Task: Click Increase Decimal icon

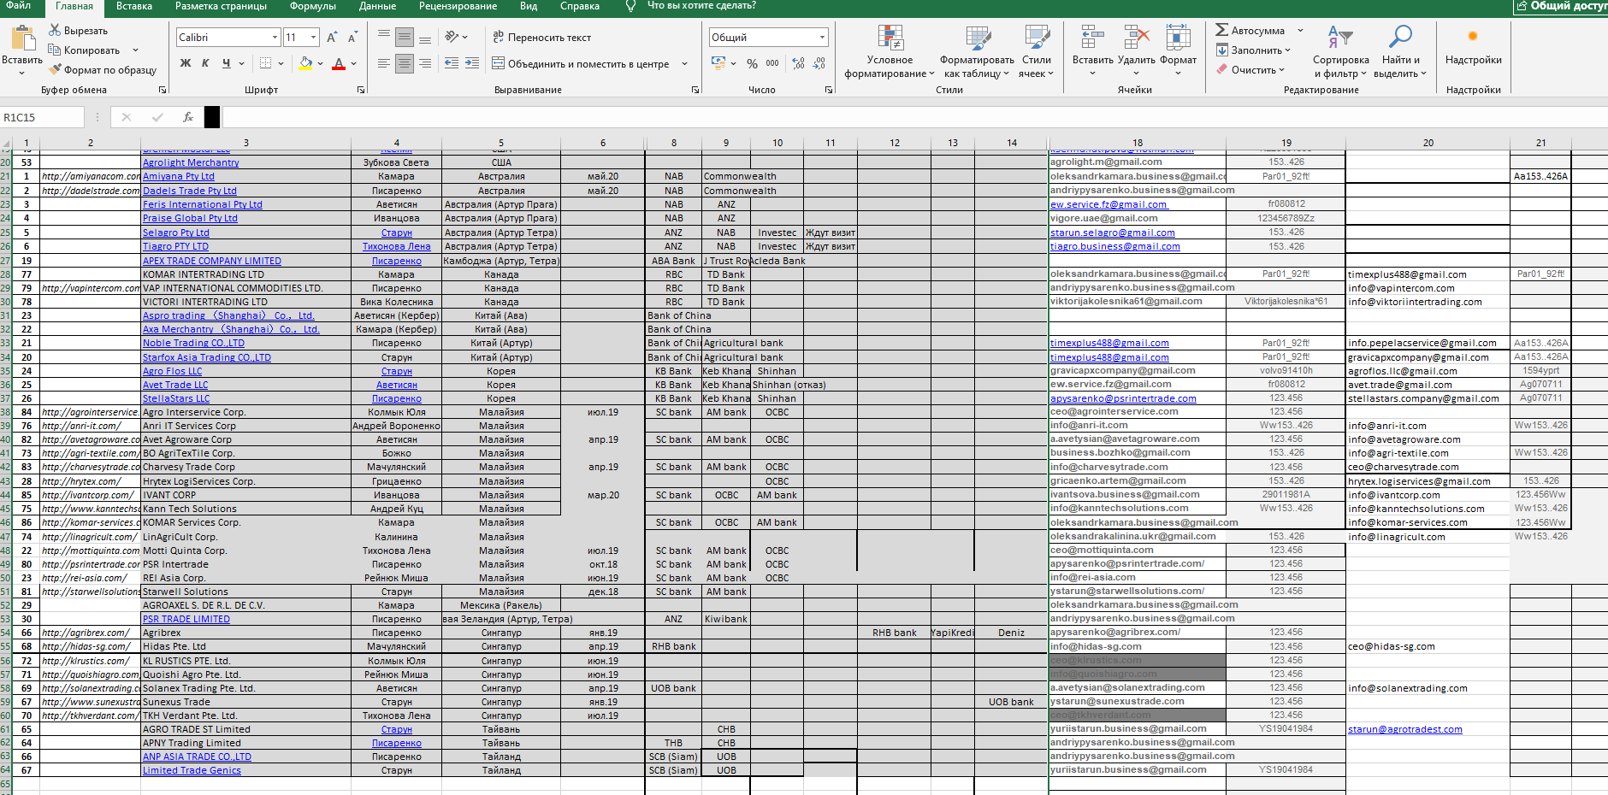Action: pyautogui.click(x=798, y=63)
